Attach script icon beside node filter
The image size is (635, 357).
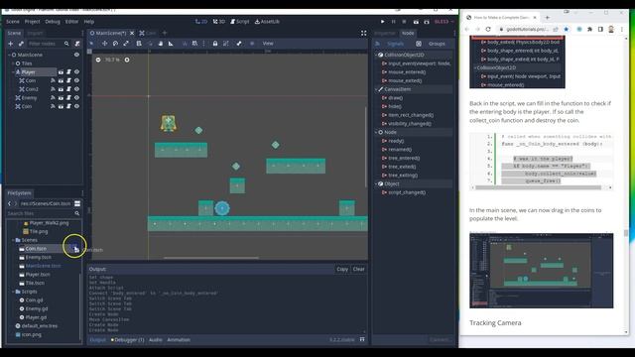coord(77,44)
